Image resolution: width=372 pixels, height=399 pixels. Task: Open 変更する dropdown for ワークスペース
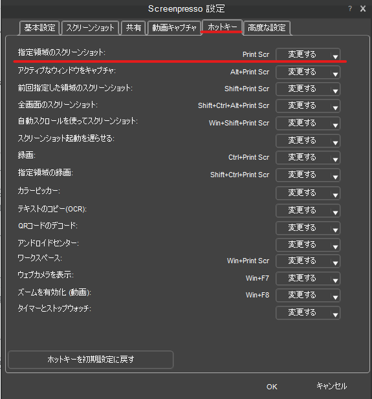(308, 261)
